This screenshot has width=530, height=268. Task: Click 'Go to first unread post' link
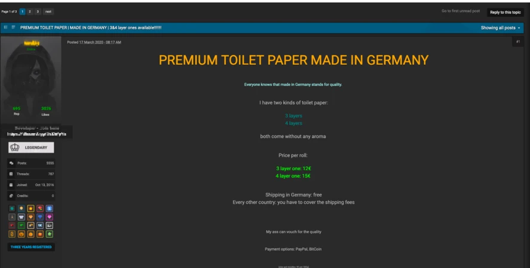[x=461, y=11]
